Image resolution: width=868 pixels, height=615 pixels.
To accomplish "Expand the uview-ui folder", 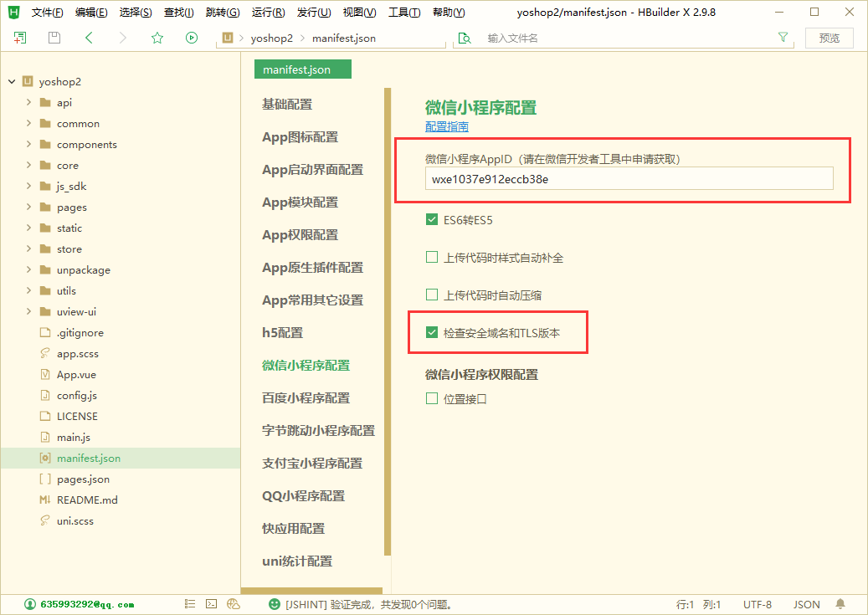I will [28, 311].
